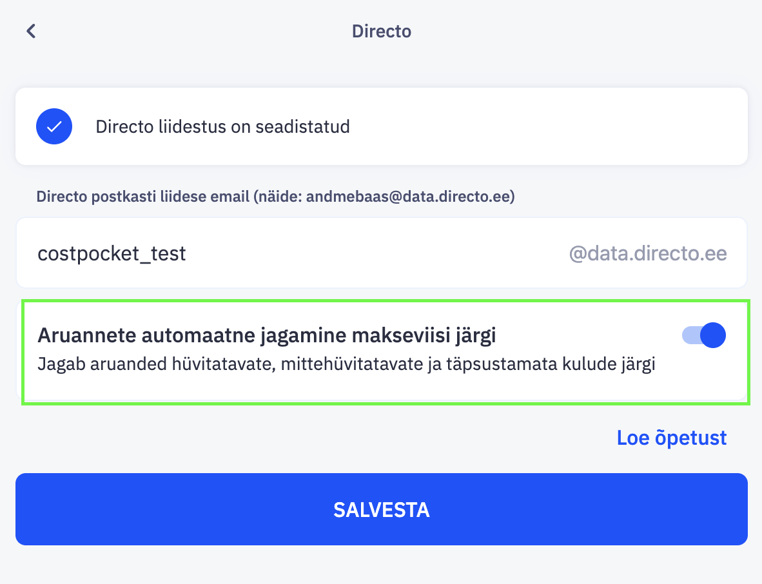Click the word 'seadistatud' in the status message

pos(302,126)
